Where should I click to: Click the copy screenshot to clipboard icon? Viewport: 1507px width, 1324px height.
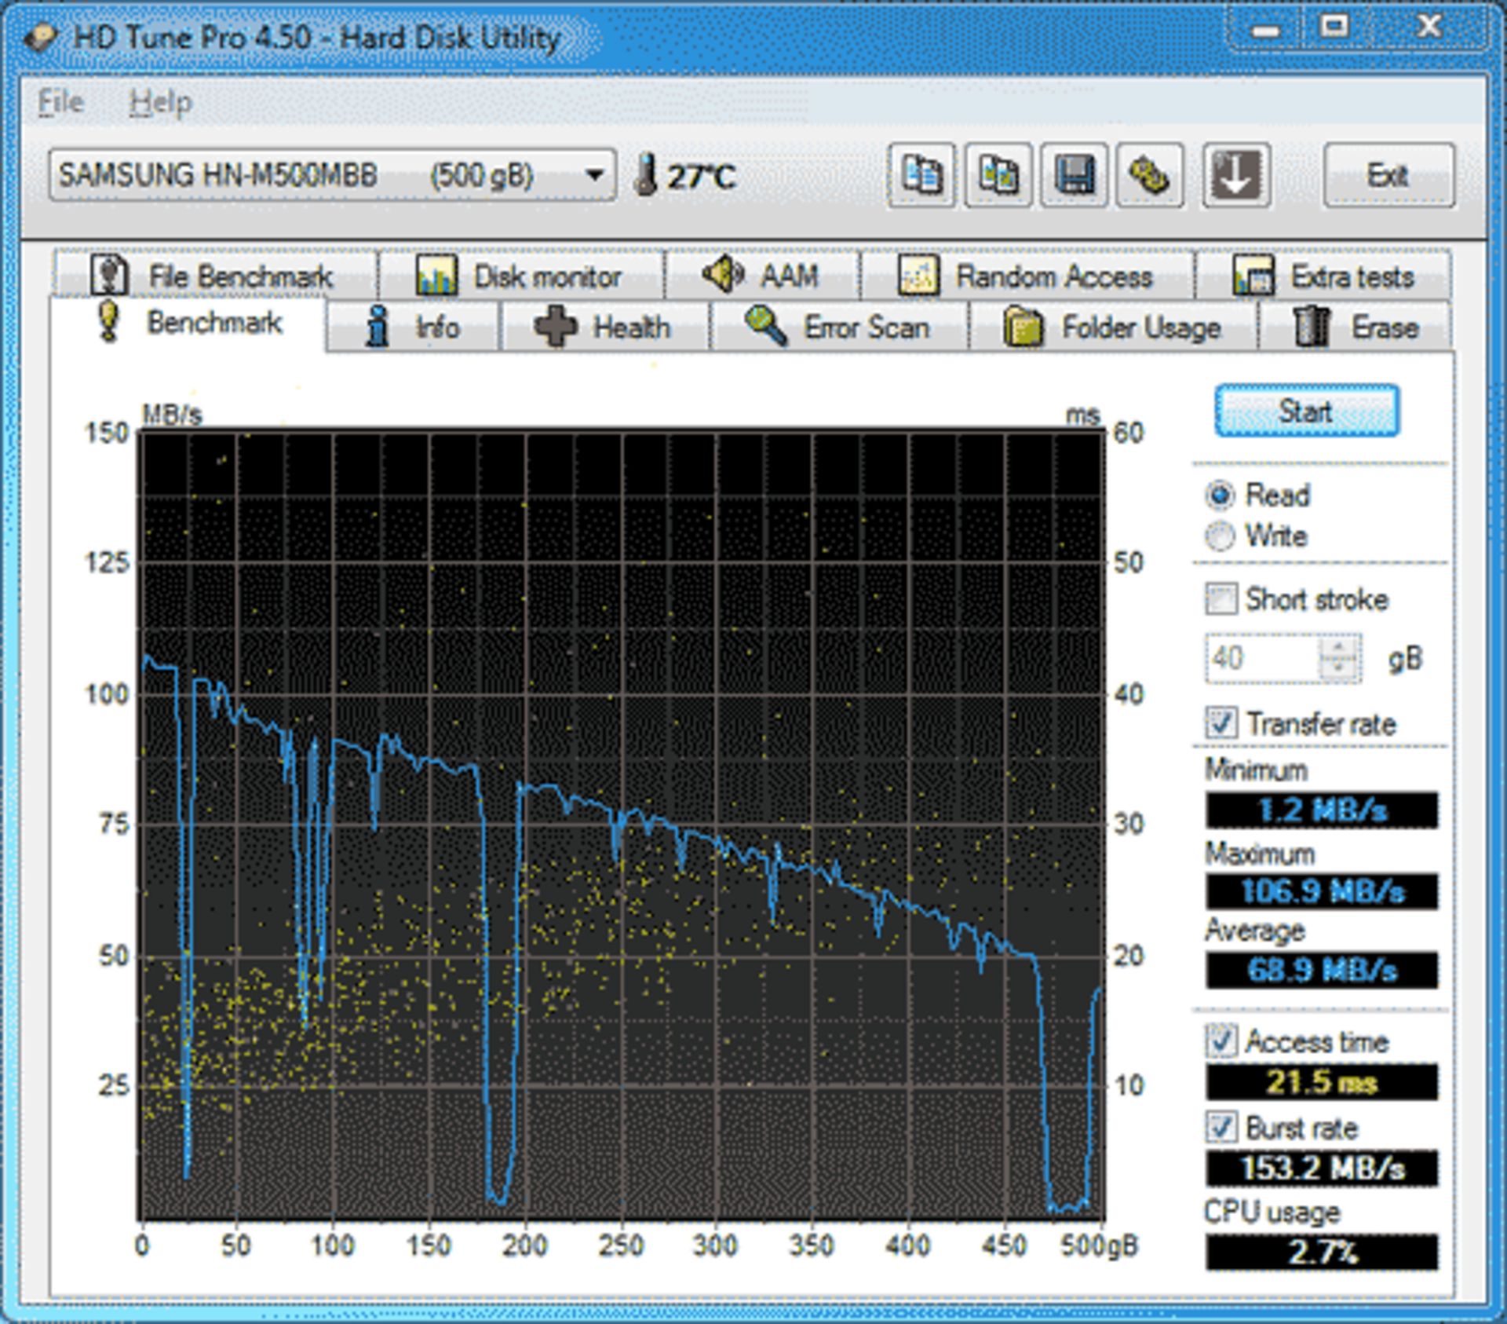(998, 174)
